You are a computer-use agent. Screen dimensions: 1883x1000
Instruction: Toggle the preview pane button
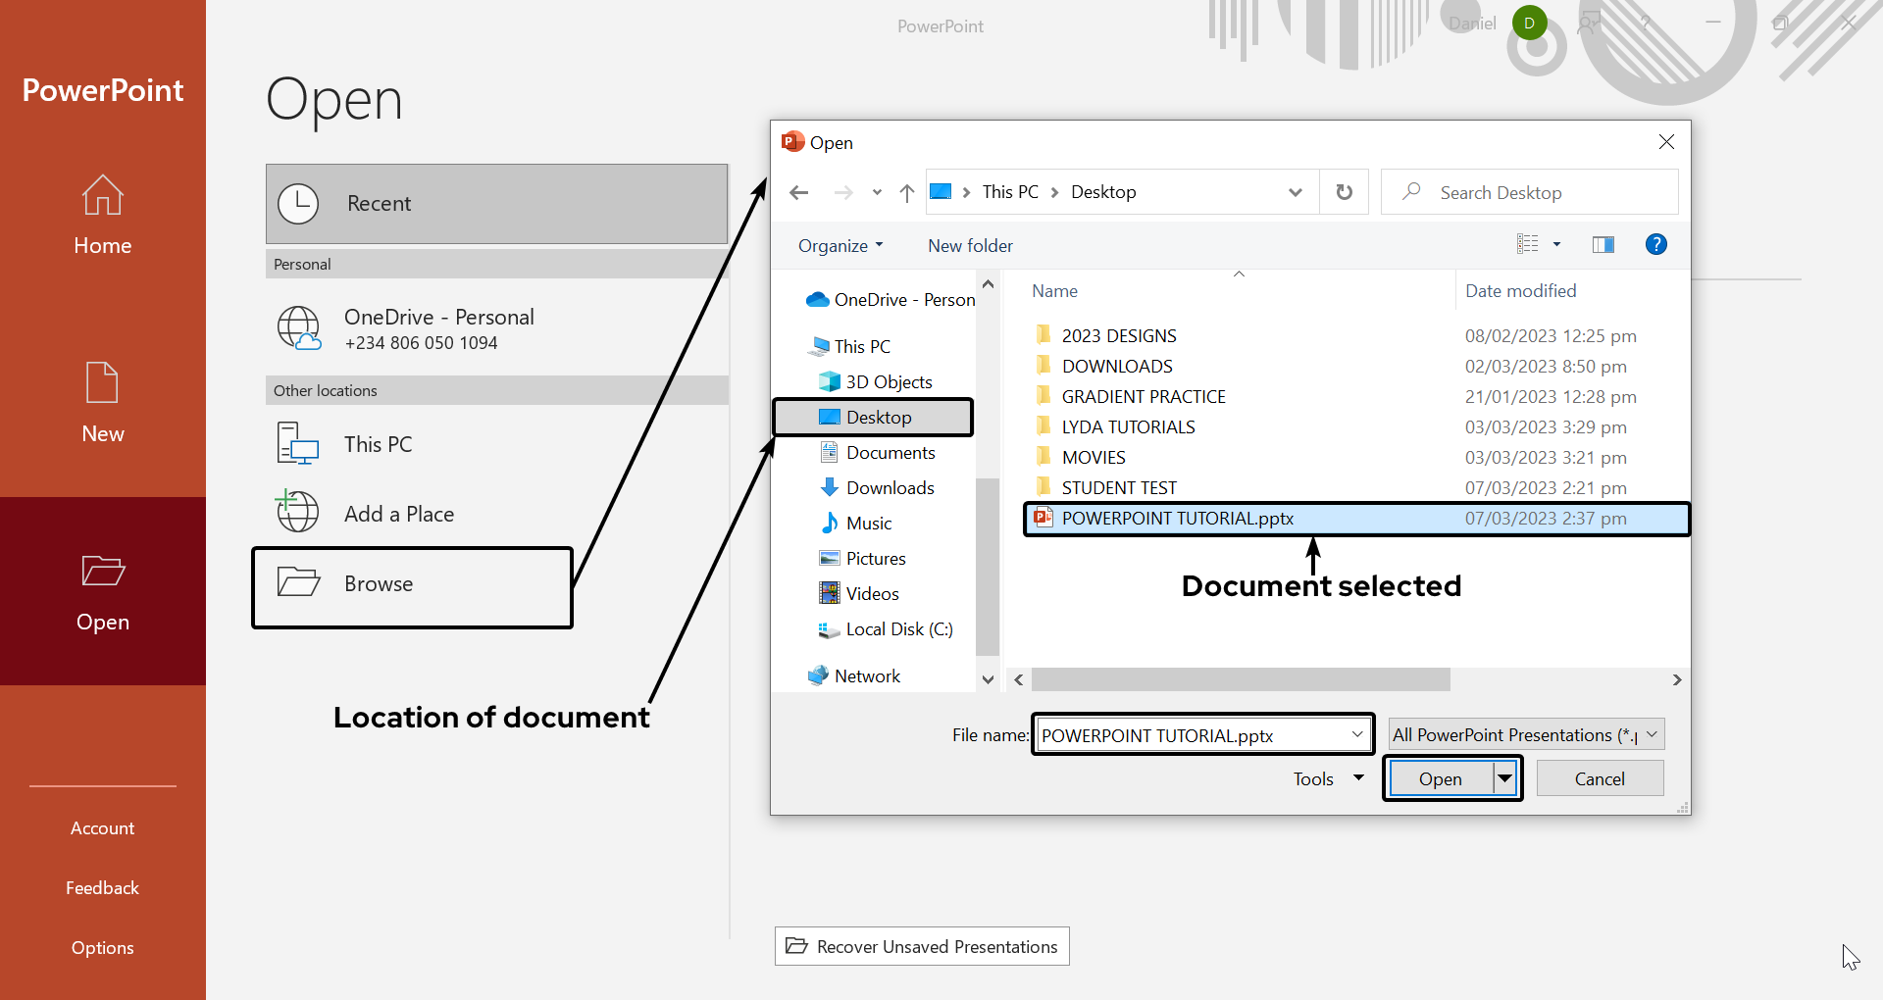point(1603,245)
